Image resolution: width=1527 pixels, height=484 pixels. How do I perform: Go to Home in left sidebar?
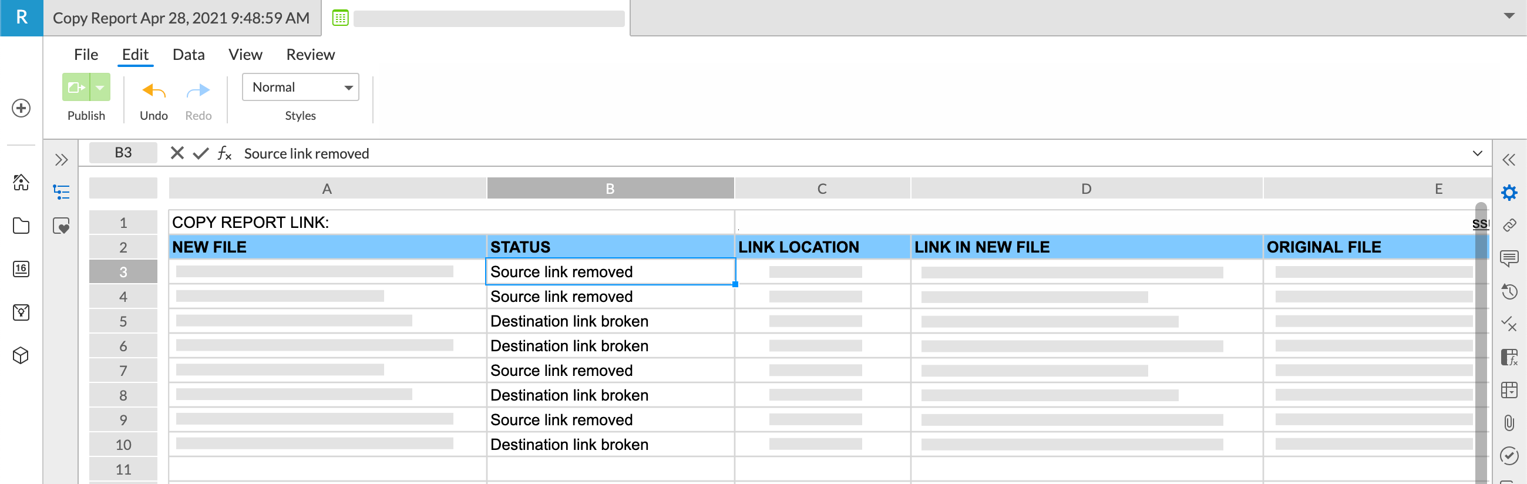(21, 182)
